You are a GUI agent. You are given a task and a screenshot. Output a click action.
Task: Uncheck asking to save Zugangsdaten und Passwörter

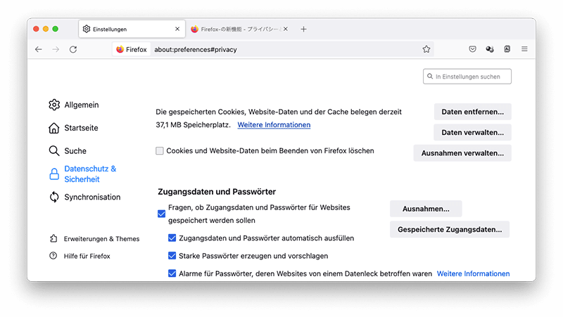(162, 214)
